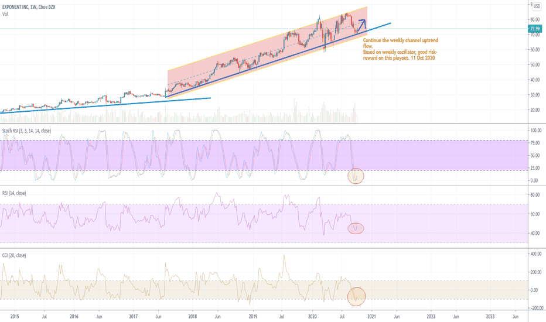Click 400.00 on the CCI axis
The image size is (546, 322).
click(x=535, y=254)
